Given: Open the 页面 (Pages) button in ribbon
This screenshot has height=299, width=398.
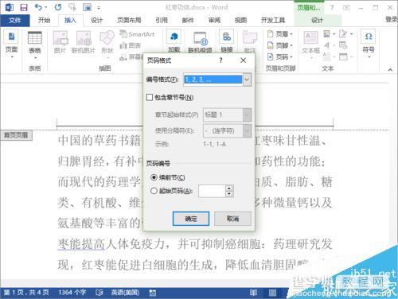Looking at the screenshot, I should click(11, 44).
